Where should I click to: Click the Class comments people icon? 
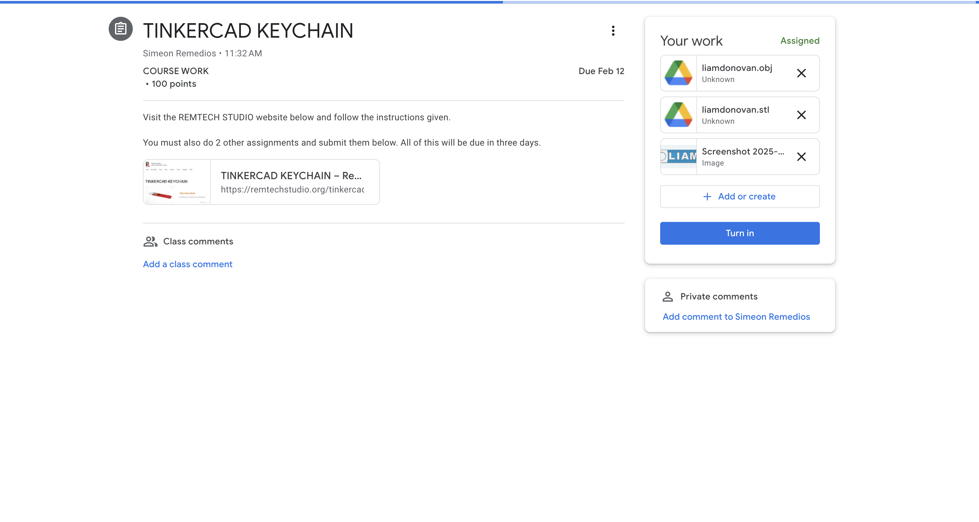(x=150, y=242)
